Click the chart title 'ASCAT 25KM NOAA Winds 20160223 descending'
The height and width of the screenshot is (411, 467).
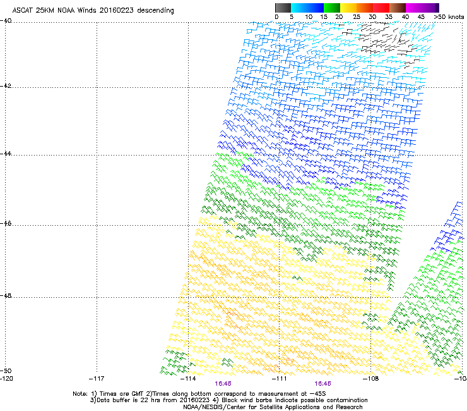(93, 10)
